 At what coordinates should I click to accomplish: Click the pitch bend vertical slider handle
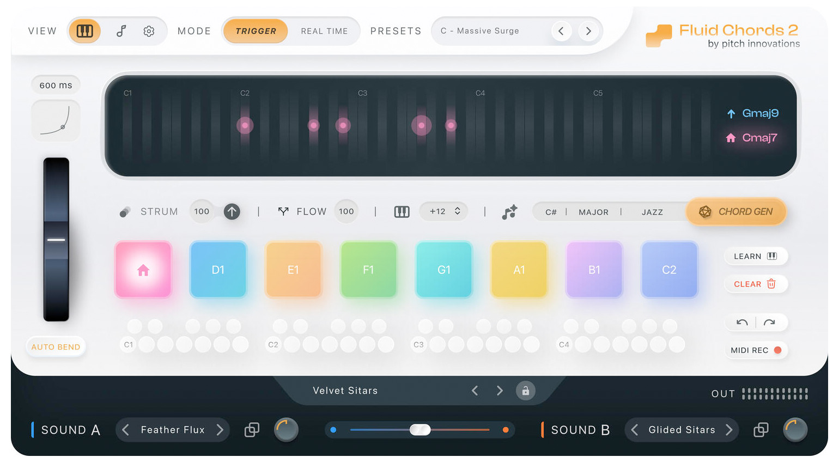click(x=56, y=240)
